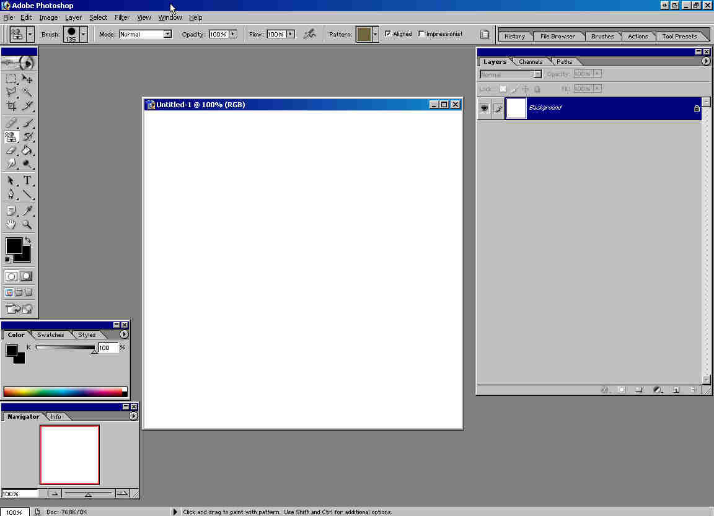Switch to the Channels tab
Viewport: 714px width, 516px height.
(531, 62)
